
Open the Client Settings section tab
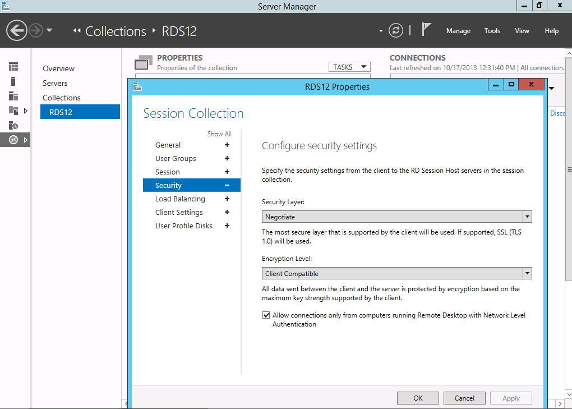coord(179,212)
